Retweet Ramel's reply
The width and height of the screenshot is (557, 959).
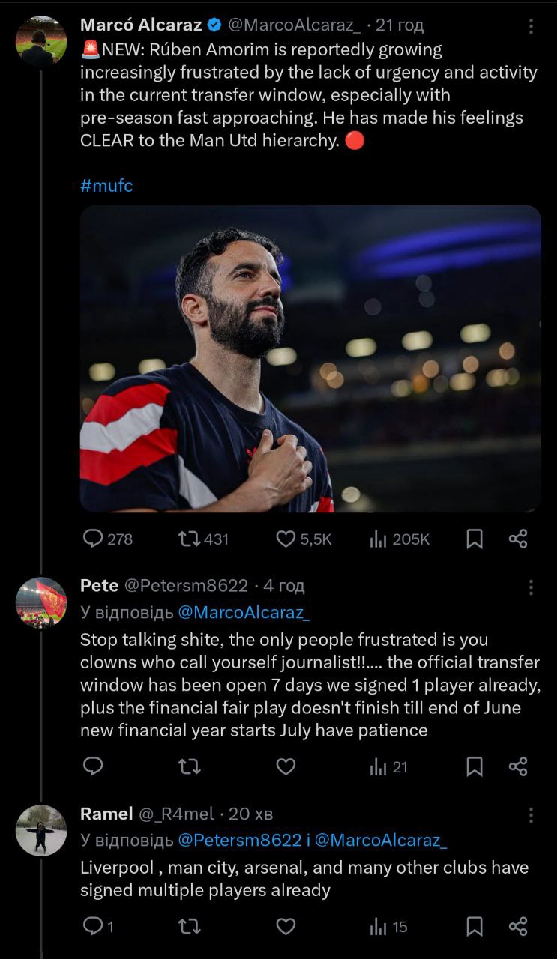pyautogui.click(x=190, y=927)
